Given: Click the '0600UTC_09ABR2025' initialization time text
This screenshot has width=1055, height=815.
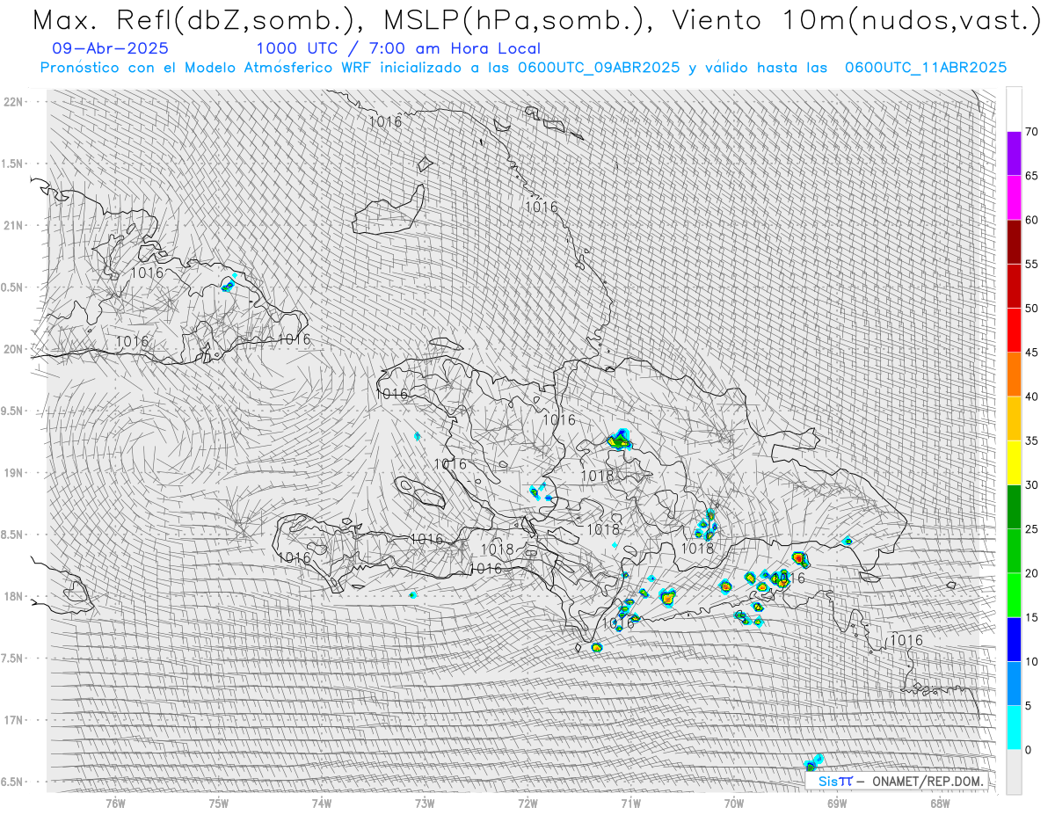Looking at the screenshot, I should pyautogui.click(x=599, y=68).
